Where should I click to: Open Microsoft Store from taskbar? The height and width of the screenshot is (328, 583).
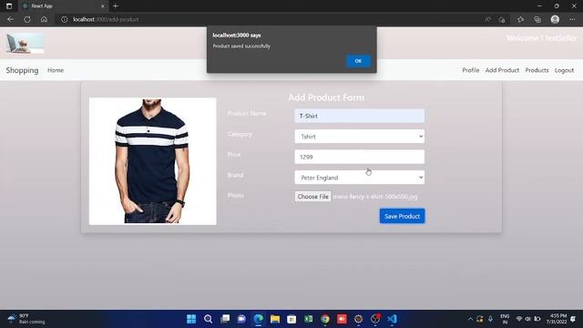pos(291,319)
